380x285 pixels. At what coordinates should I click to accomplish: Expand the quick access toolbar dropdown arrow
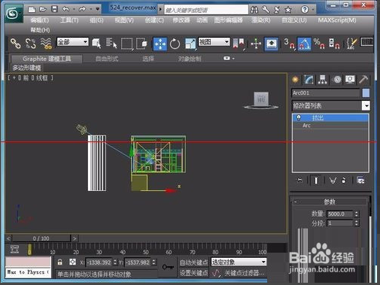tap(98, 10)
